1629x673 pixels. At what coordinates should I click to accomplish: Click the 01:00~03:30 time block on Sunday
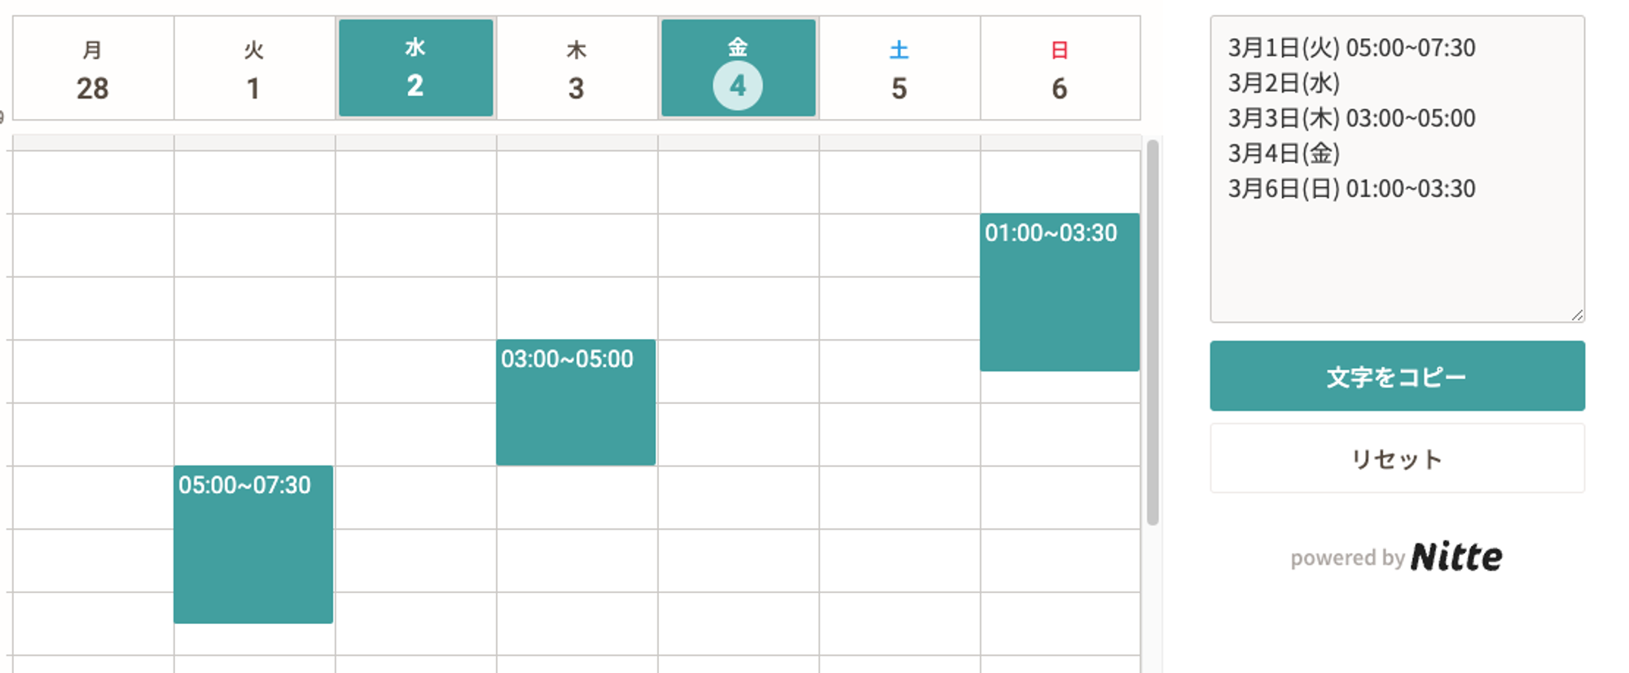click(x=1060, y=292)
